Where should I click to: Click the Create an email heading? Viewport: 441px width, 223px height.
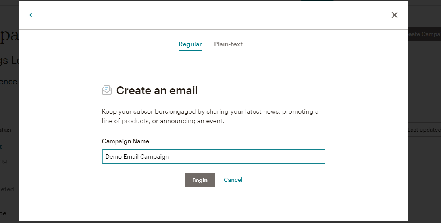pyautogui.click(x=157, y=90)
